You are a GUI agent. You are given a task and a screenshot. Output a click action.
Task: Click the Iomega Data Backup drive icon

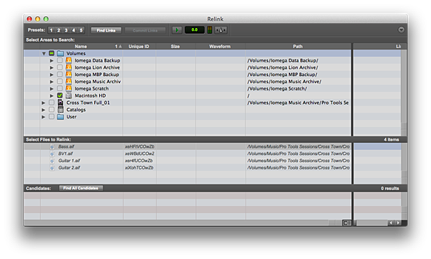coord(69,60)
